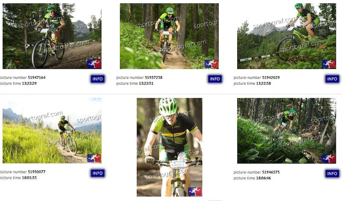Screen dimensions: 342x201
Task: Open INFO for picture 51937258
Action: point(215,79)
